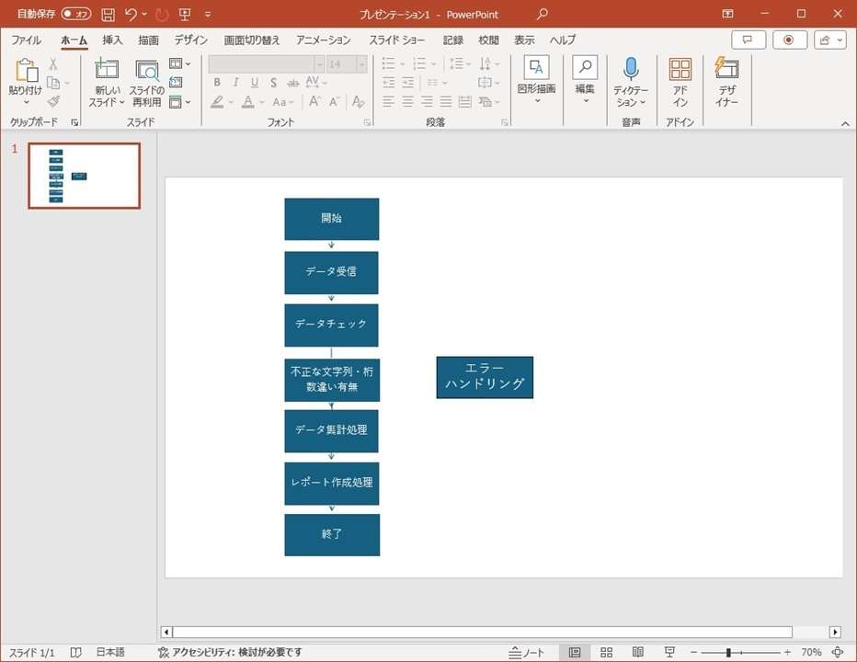Toggle the AutoSave switch
This screenshot has height=662, width=857.
click(76, 15)
